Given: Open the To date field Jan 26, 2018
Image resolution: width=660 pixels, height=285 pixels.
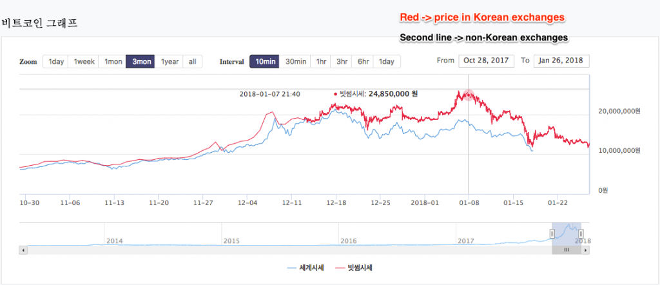Looking at the screenshot, I should pyautogui.click(x=561, y=61).
